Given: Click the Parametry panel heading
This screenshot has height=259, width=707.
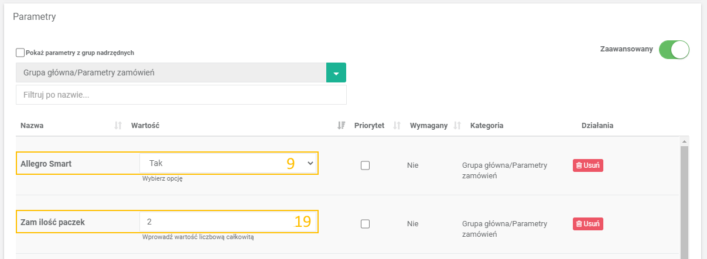Looking at the screenshot, I should click(x=35, y=17).
